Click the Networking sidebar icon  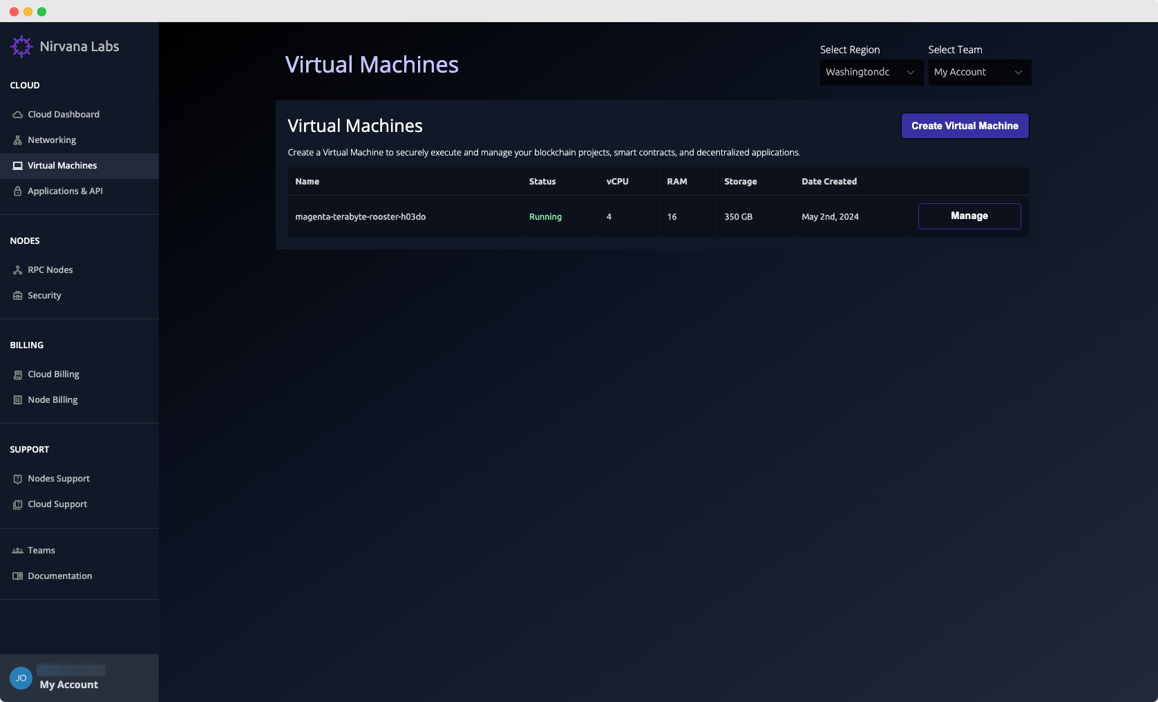coord(18,140)
